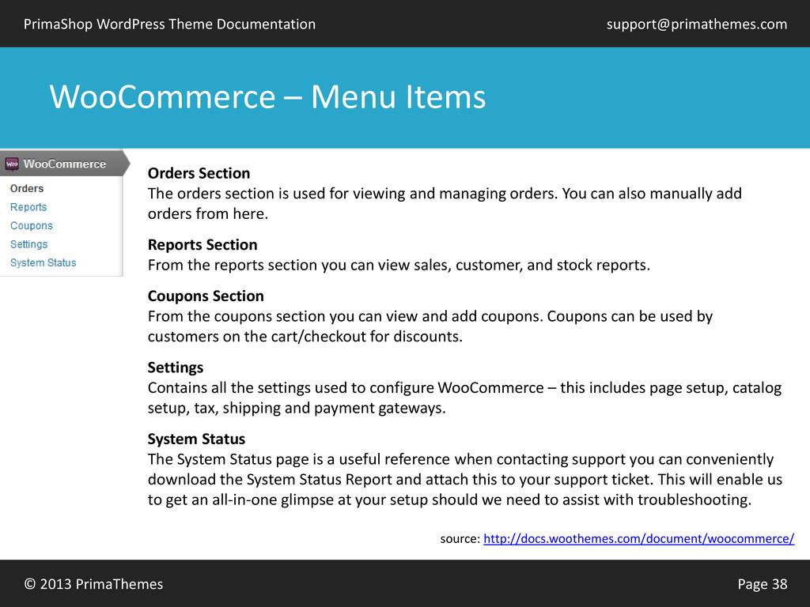Click the bold System Status heading in content

[196, 439]
